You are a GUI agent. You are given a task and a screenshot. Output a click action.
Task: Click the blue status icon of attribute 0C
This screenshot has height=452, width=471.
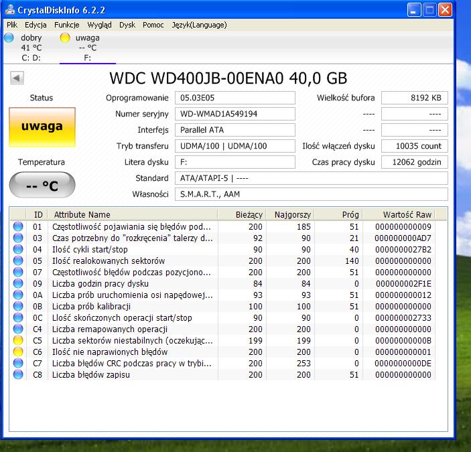(18, 317)
